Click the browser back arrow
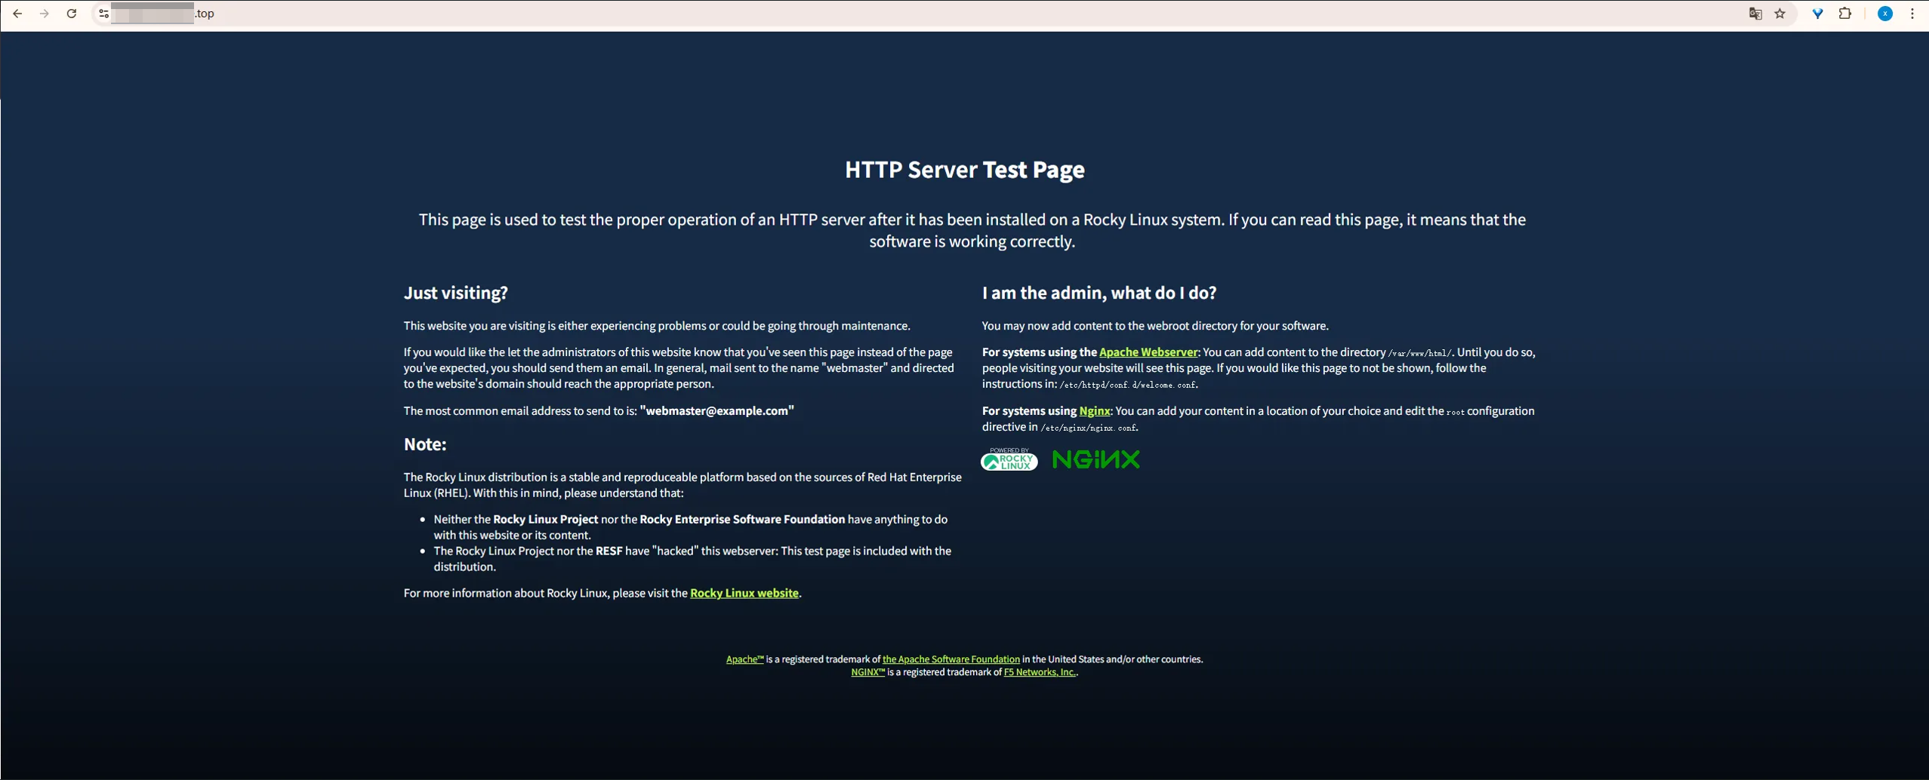 (17, 14)
